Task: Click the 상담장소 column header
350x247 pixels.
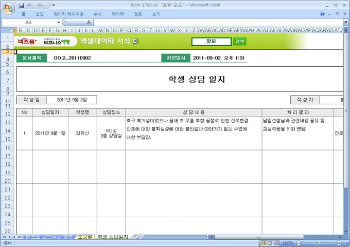Action: 111,112
